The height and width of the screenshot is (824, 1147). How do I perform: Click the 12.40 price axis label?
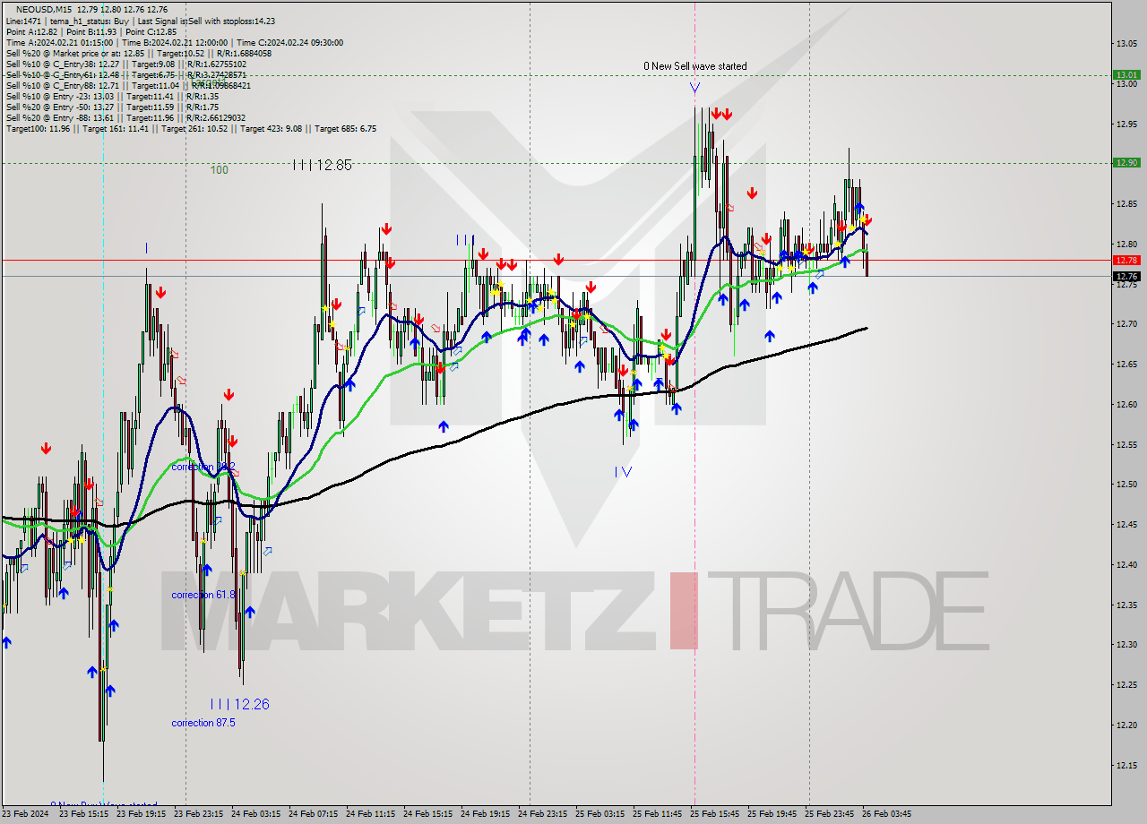click(x=1126, y=565)
